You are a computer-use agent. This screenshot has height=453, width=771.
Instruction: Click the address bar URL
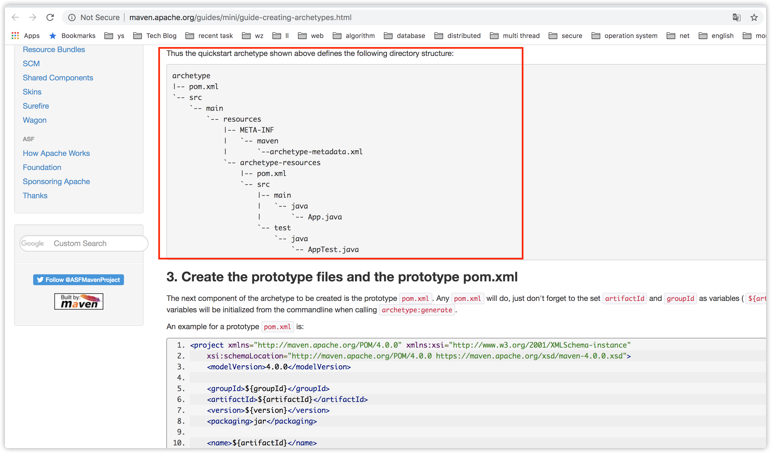click(x=240, y=17)
